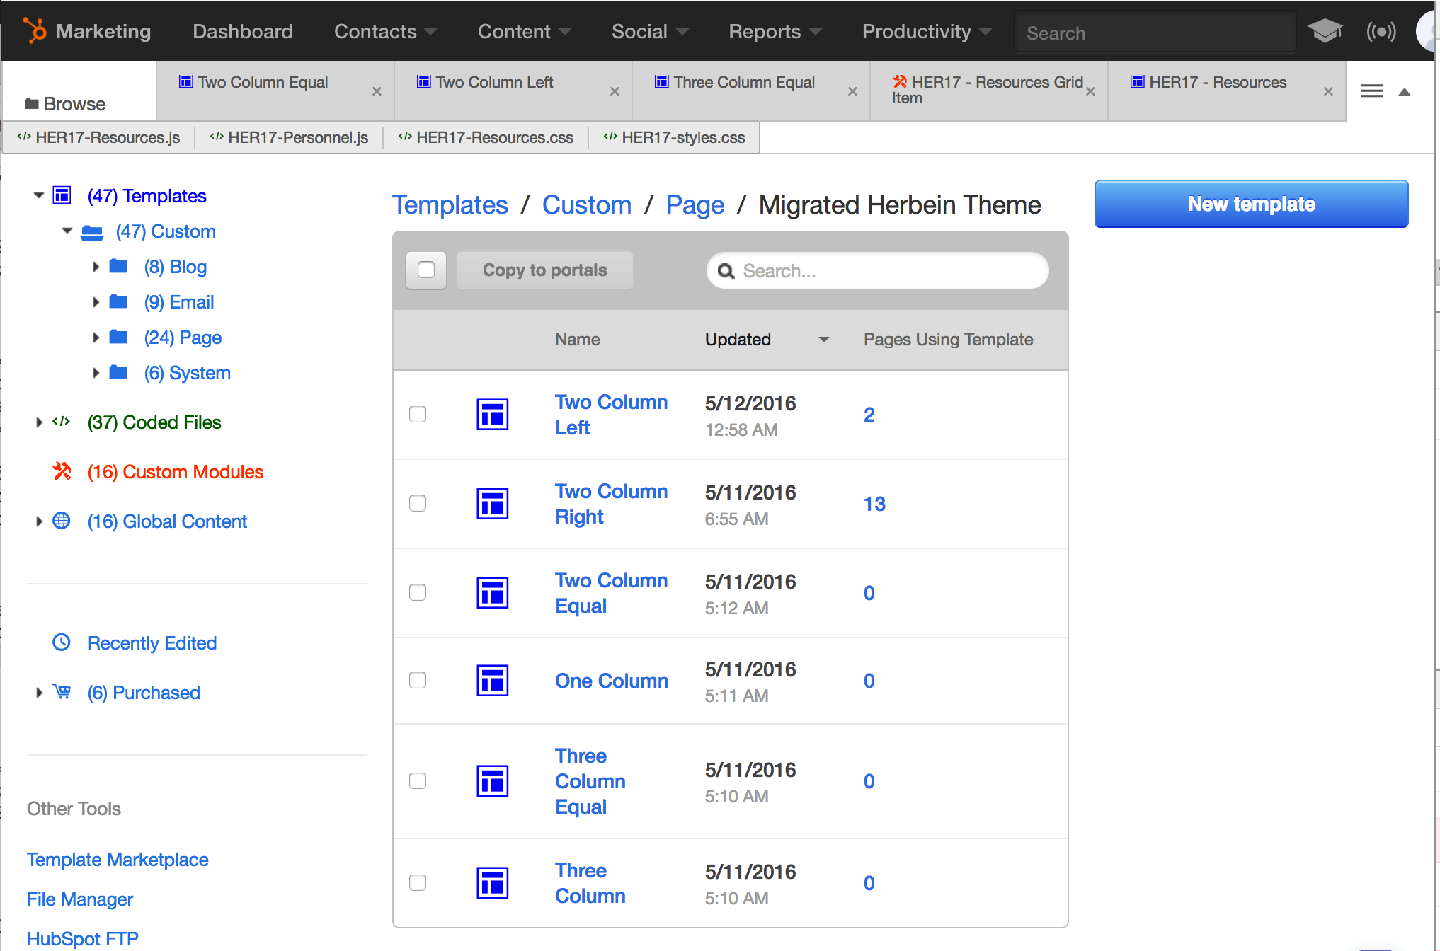Expand the Coded Files node
Viewport: 1440px width, 951px height.
point(40,422)
